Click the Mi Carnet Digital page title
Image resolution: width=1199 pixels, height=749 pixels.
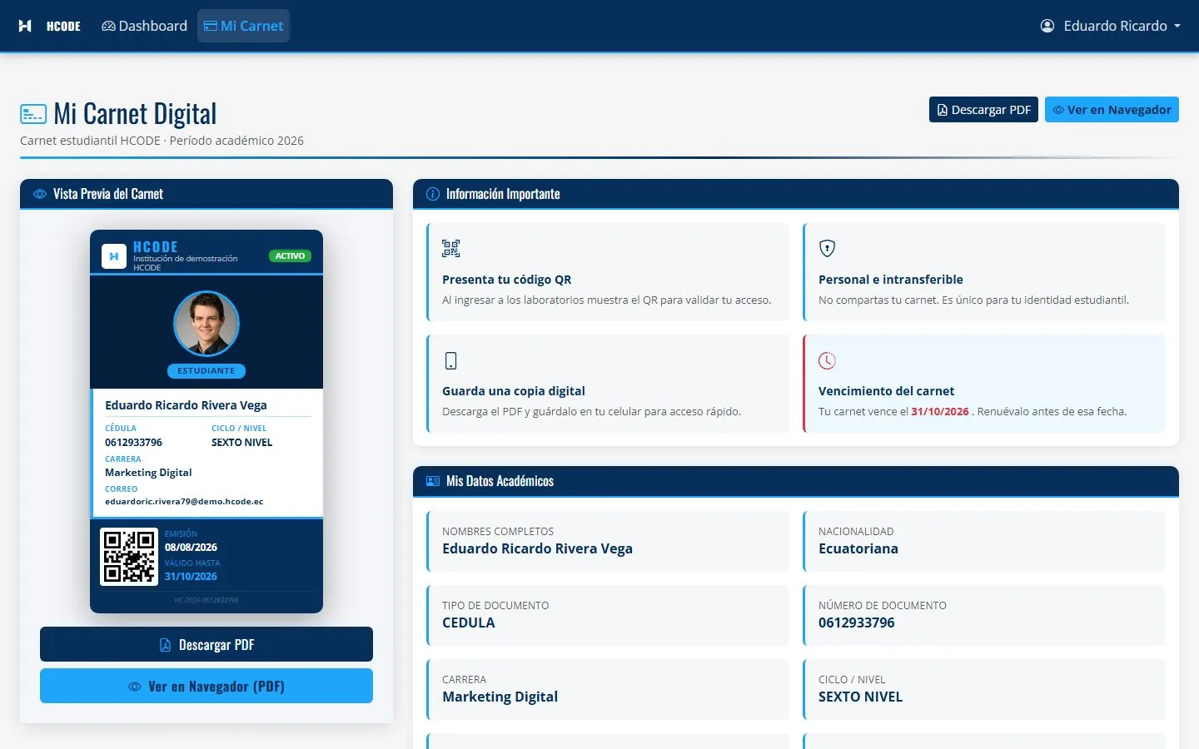pos(135,114)
